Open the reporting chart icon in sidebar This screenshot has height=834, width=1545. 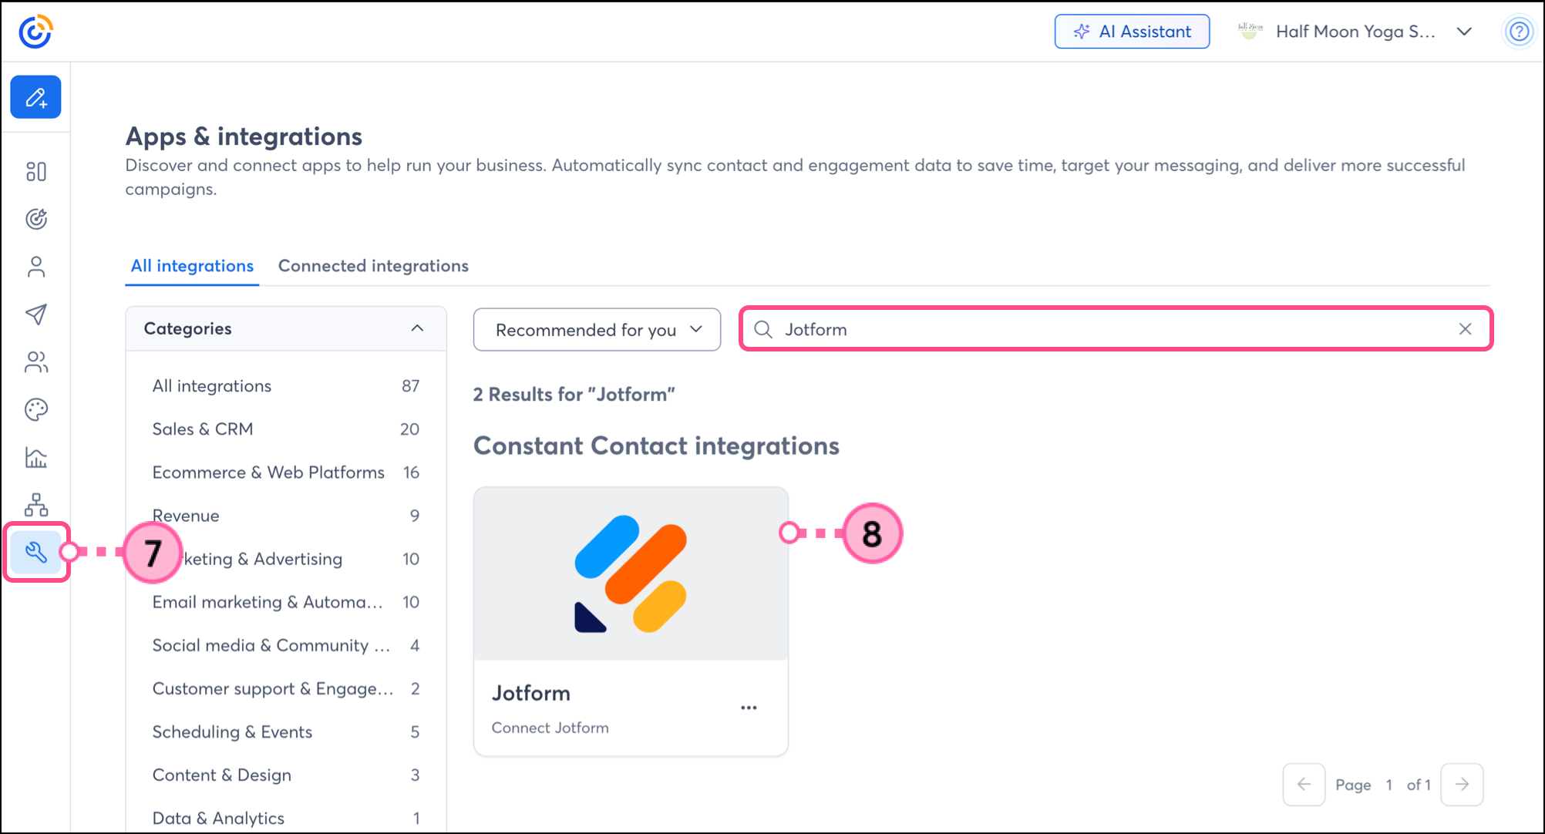click(36, 457)
